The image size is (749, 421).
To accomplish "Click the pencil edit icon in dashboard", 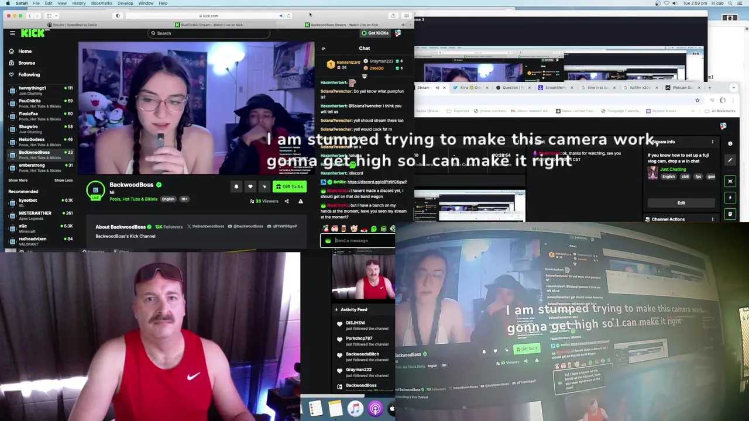I will click(x=730, y=160).
